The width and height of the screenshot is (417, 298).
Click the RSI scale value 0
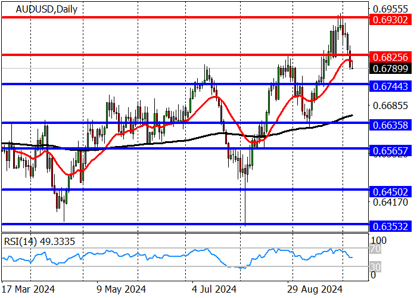click(374, 275)
